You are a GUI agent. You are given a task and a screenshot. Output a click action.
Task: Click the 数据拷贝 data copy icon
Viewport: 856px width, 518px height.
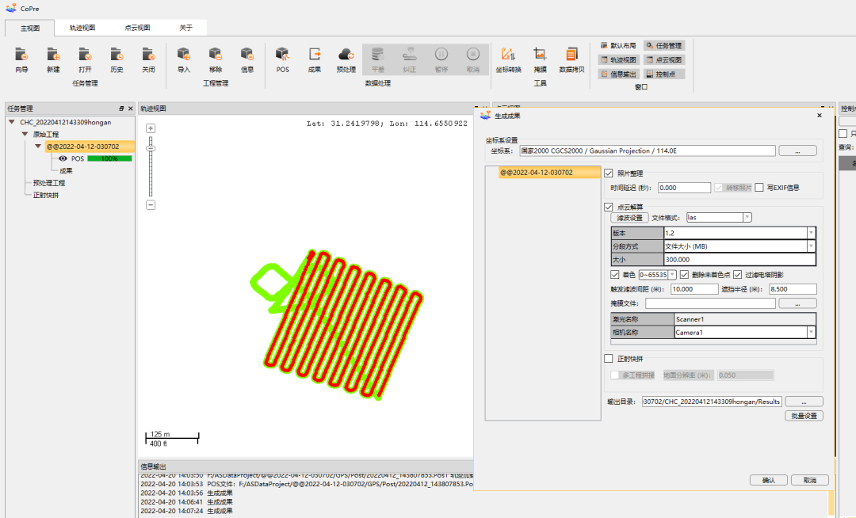point(571,55)
